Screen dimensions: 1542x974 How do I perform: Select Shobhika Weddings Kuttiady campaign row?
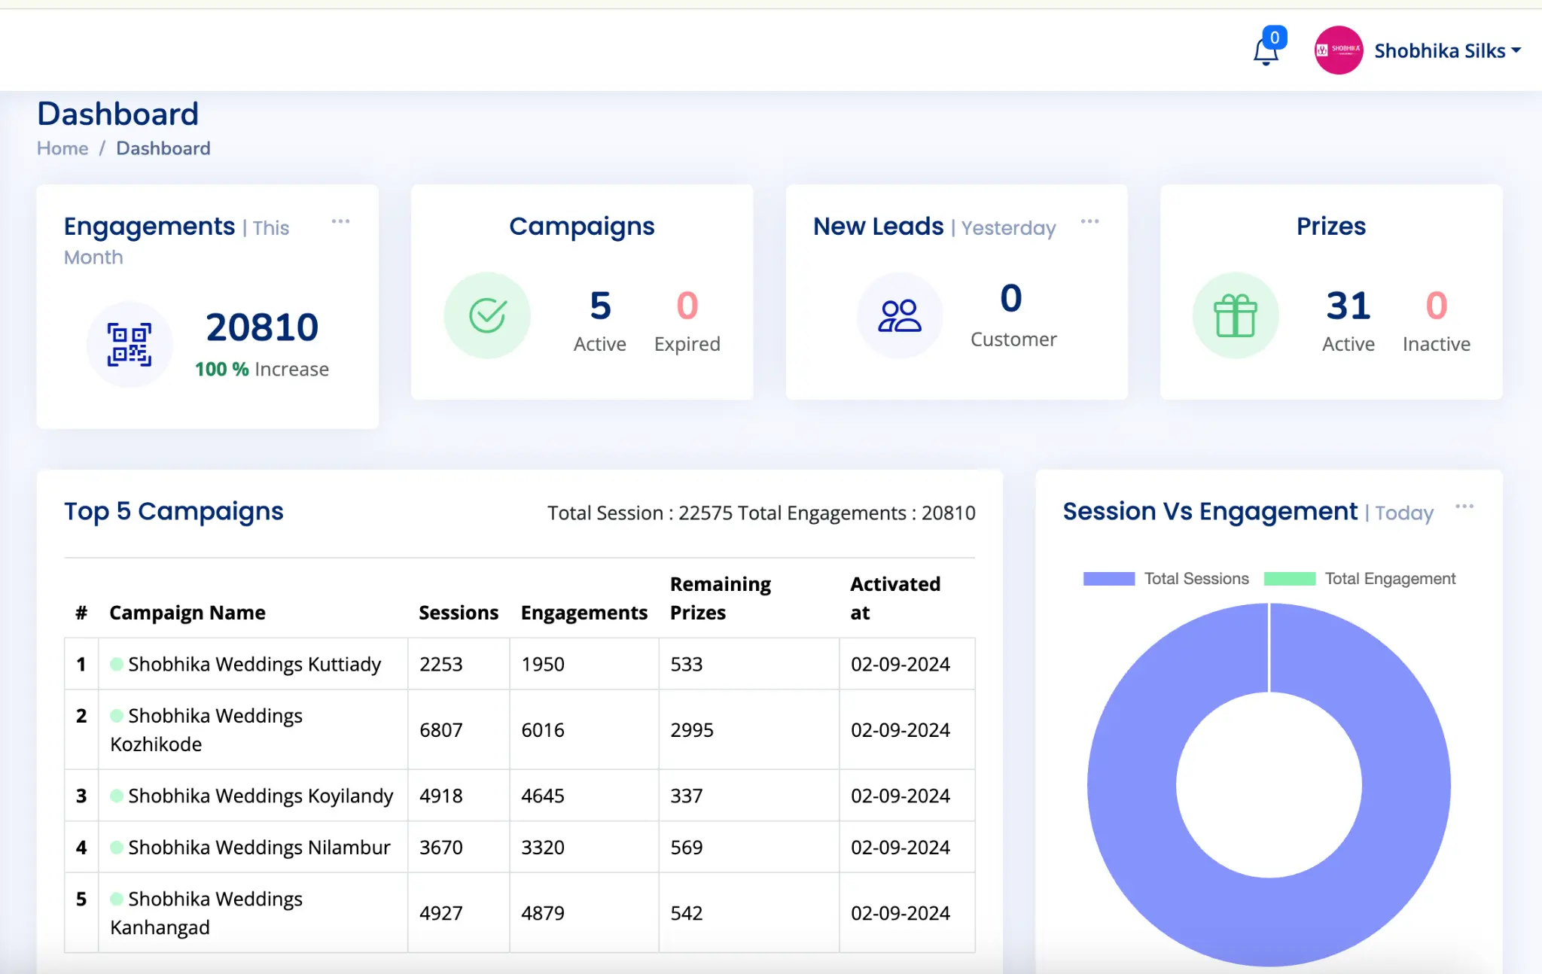coord(254,664)
